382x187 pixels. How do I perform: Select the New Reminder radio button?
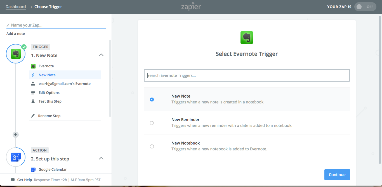click(x=152, y=123)
